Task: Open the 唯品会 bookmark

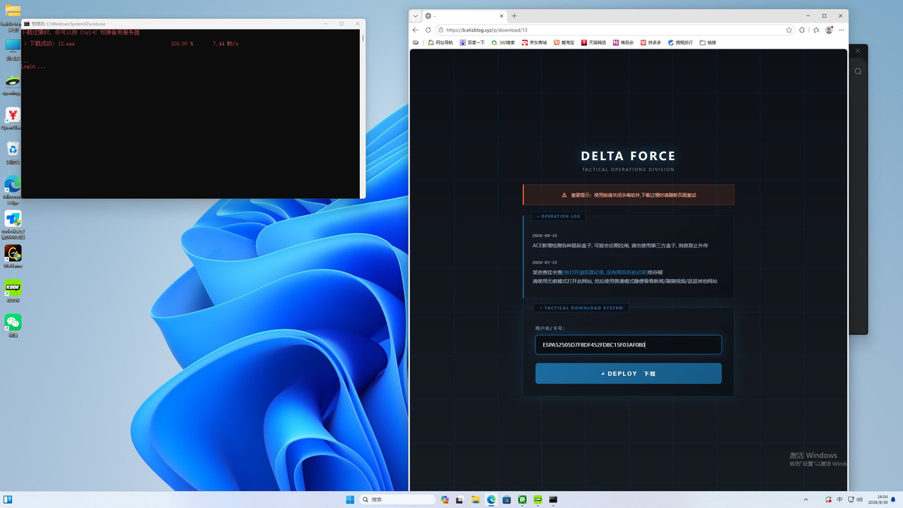Action: coord(623,42)
